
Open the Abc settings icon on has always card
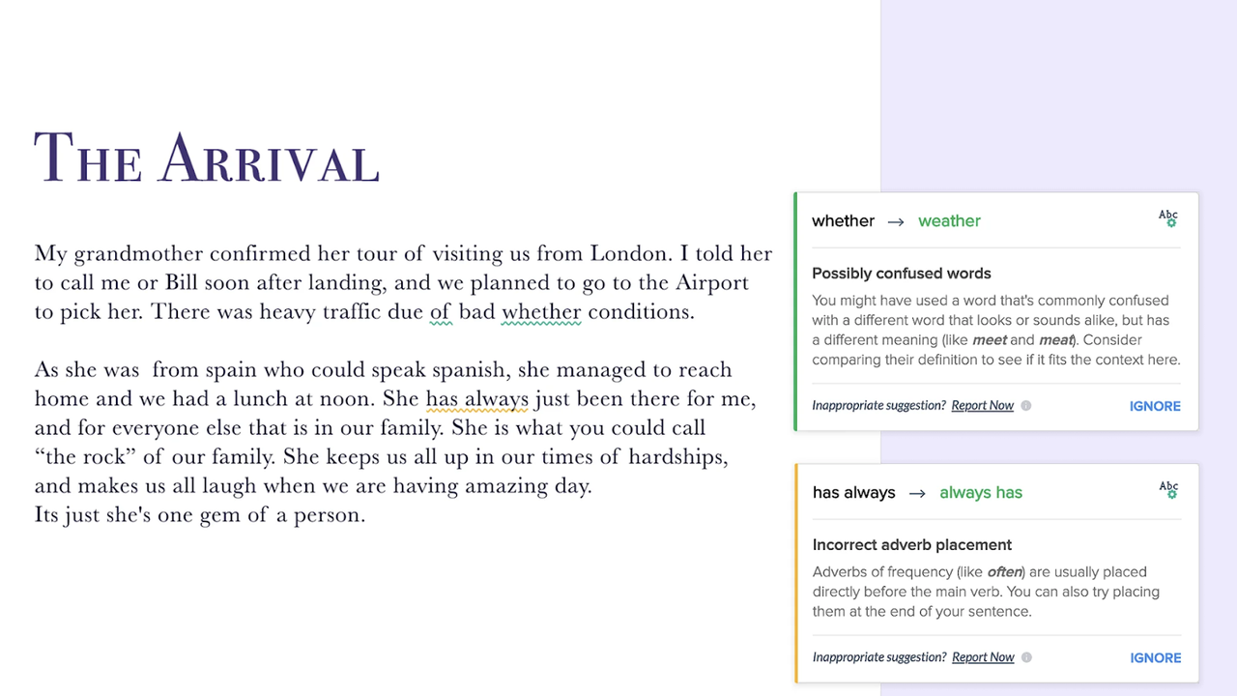[x=1168, y=490]
